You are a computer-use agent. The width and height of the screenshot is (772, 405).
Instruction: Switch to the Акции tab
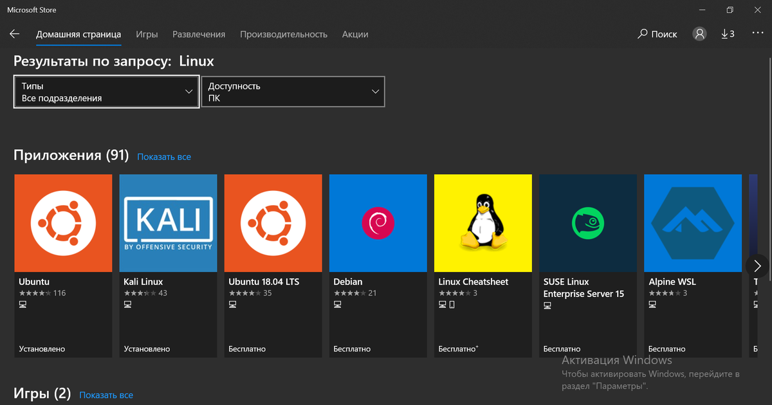pos(355,34)
